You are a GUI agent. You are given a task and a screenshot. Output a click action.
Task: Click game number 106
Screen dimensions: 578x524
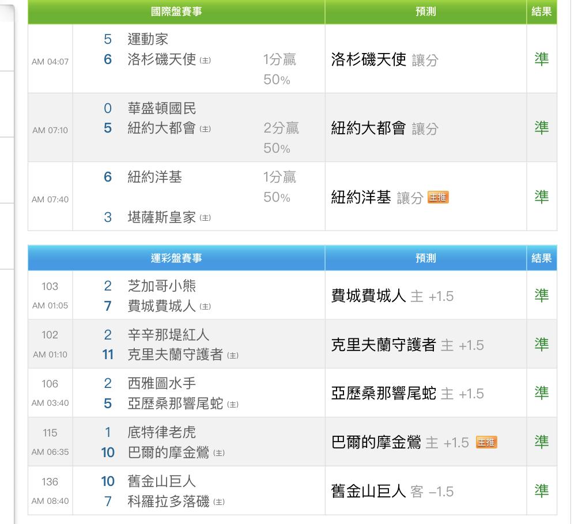50,384
